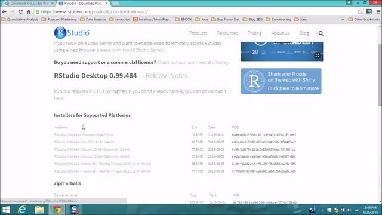The image size is (382, 215).
Task: Open the Pricing nav item
Action: 254,33
